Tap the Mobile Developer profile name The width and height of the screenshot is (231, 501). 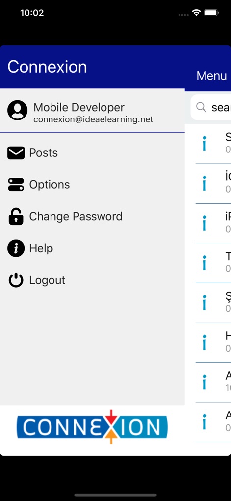[x=79, y=107]
